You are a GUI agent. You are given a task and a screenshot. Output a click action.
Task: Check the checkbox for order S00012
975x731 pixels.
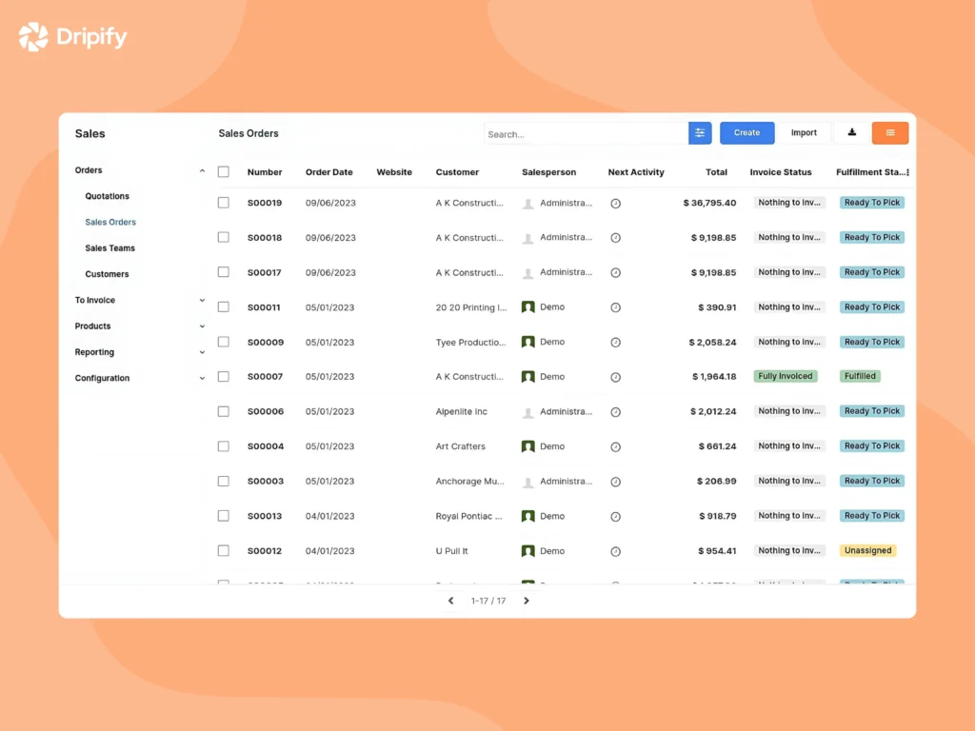223,550
